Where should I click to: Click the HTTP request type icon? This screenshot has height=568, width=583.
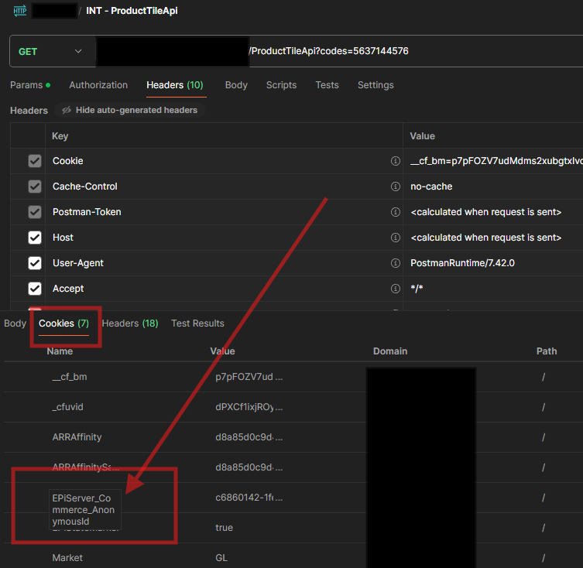[20, 11]
